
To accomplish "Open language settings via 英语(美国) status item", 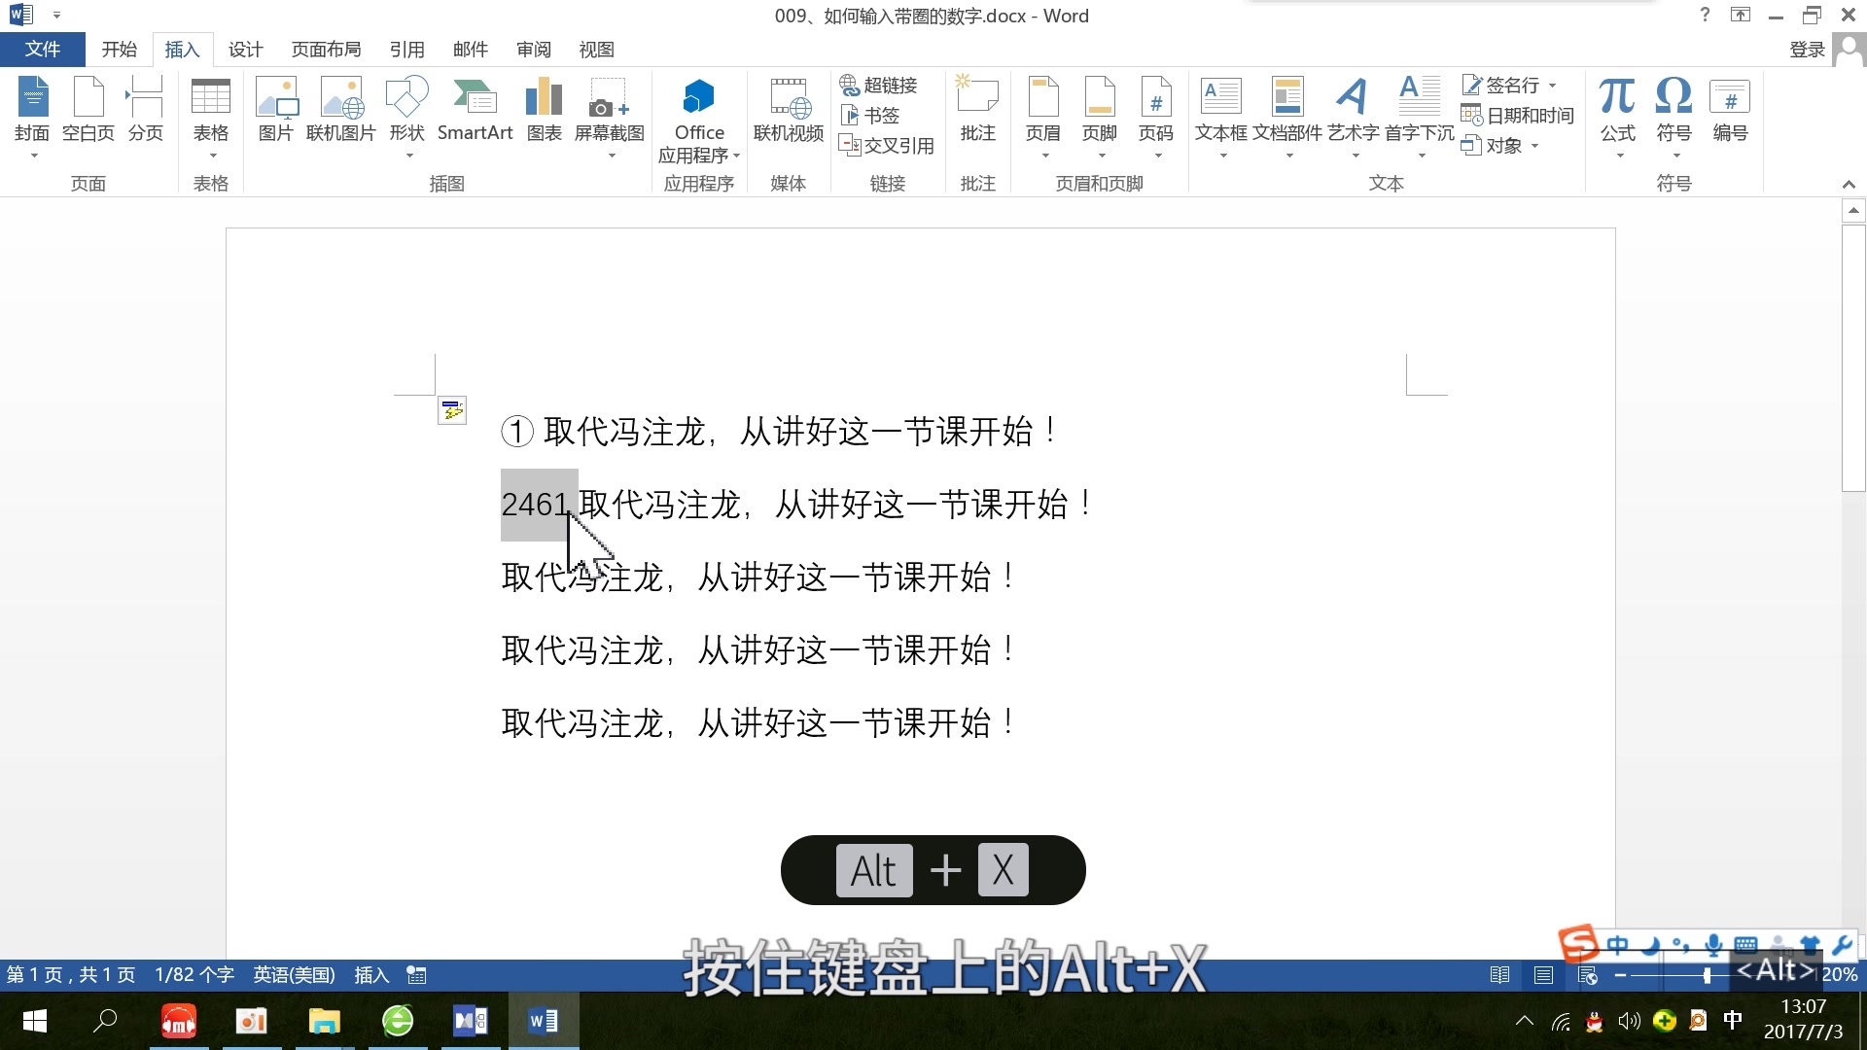I will [x=294, y=974].
